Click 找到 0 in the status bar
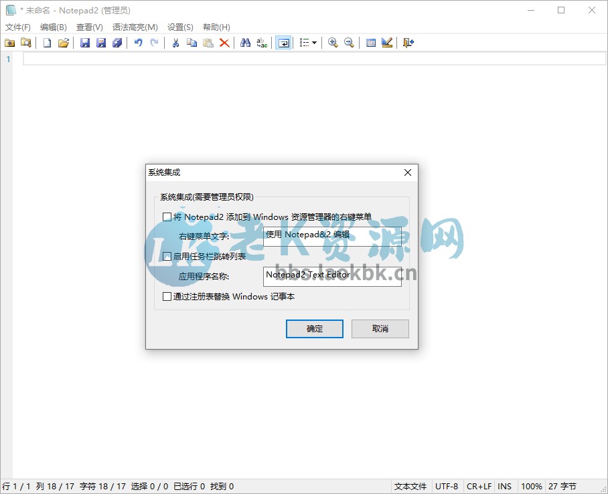The height and width of the screenshot is (494, 608). [x=222, y=486]
